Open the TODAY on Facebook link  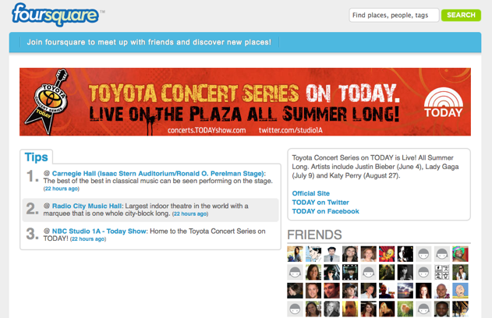tap(325, 211)
